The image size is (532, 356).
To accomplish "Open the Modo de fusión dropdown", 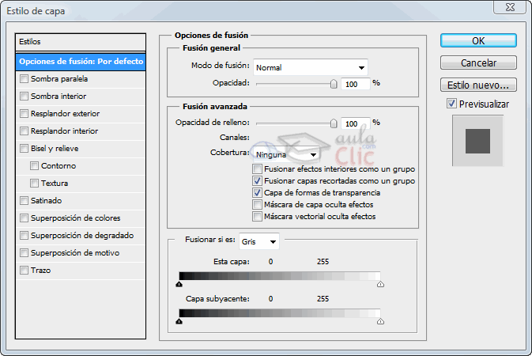I will click(311, 67).
